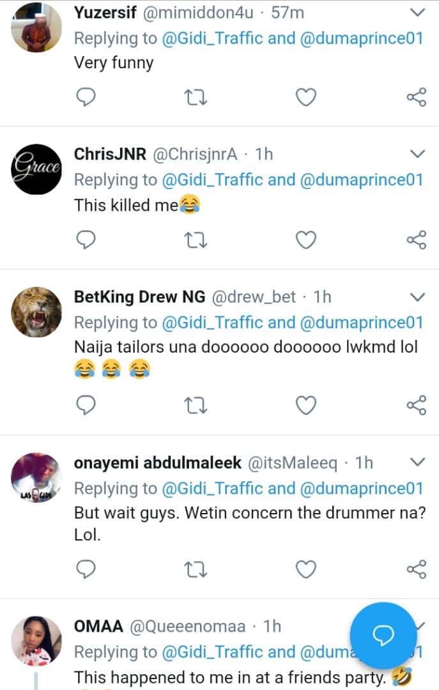Share ChrisJNR's "This killed me" tweet

416,240
